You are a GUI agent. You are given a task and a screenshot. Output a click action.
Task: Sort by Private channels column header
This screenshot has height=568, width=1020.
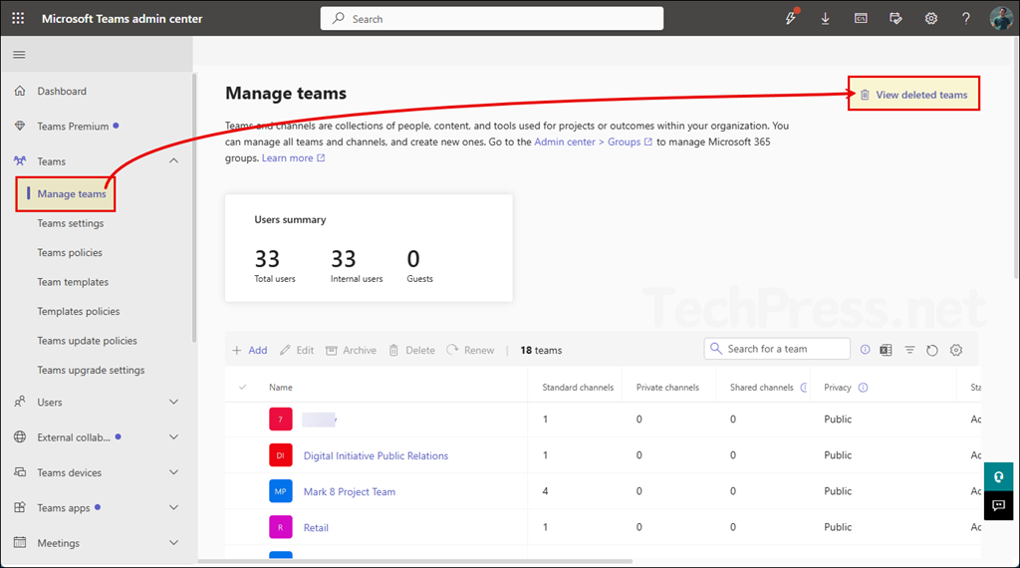pyautogui.click(x=667, y=387)
